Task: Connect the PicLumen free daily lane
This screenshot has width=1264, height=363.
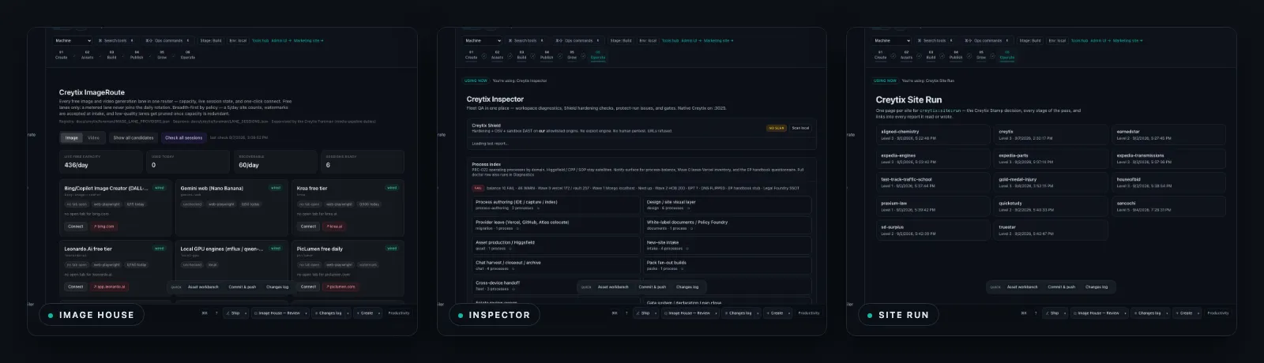Action: [x=308, y=286]
